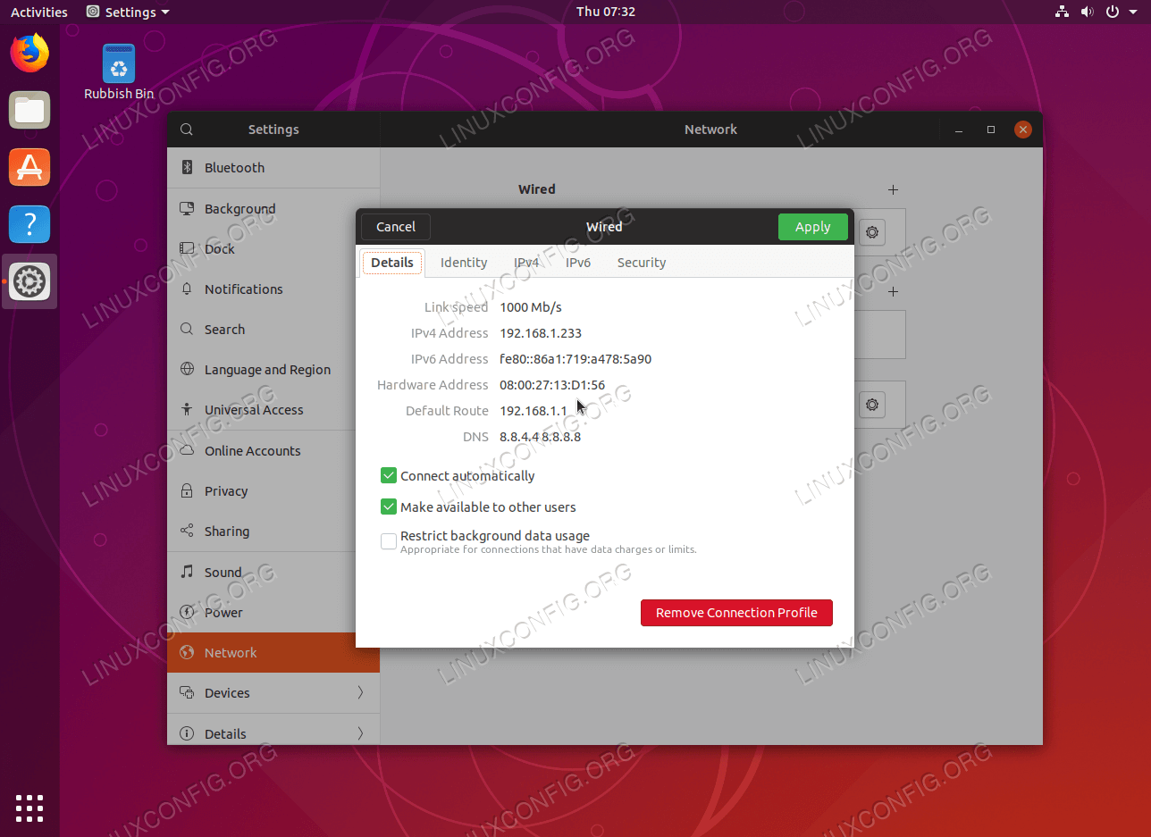Image resolution: width=1151 pixels, height=837 pixels.
Task: Click Apply button
Action: [813, 227]
